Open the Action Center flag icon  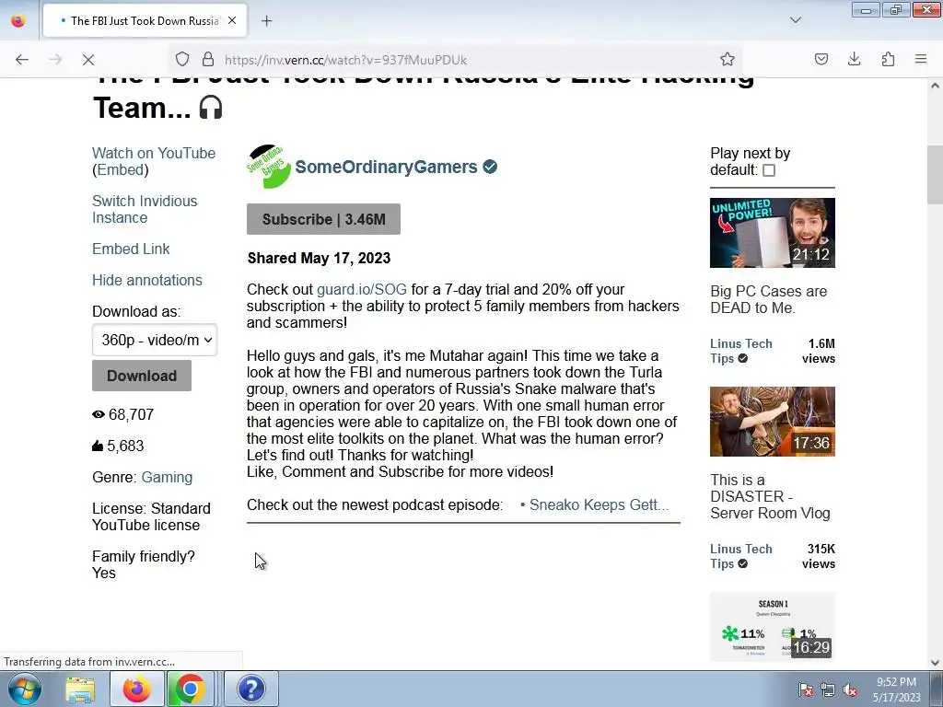point(805,690)
